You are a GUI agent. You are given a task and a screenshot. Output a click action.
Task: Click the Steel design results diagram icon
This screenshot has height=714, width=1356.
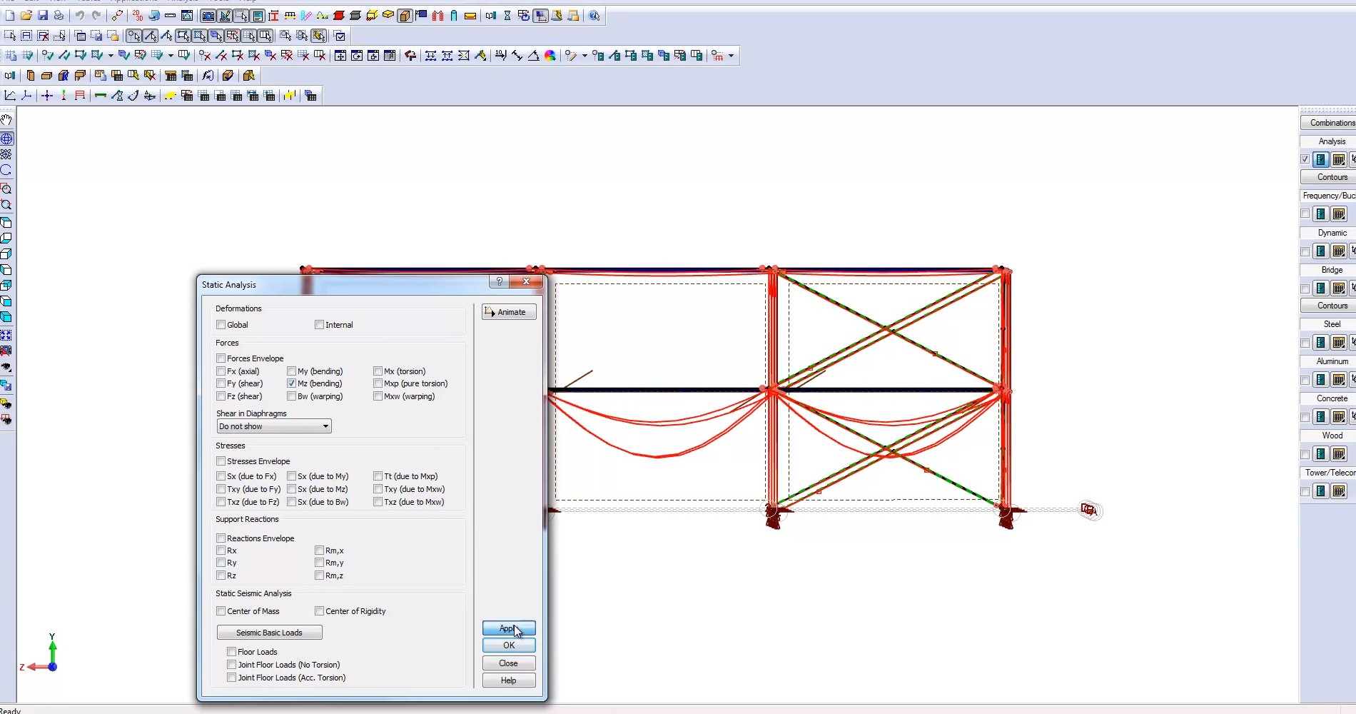pyautogui.click(x=1321, y=343)
